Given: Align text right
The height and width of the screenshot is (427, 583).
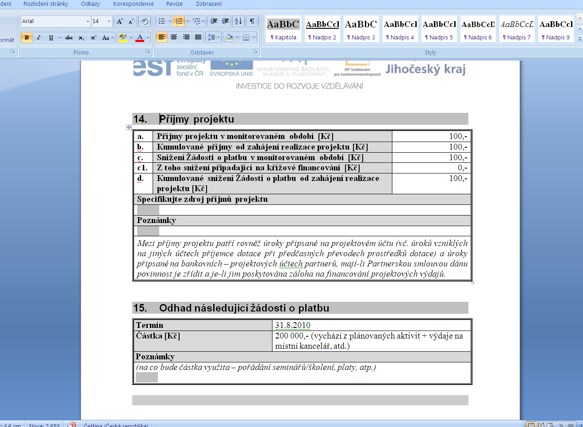Looking at the screenshot, I should tap(186, 38).
